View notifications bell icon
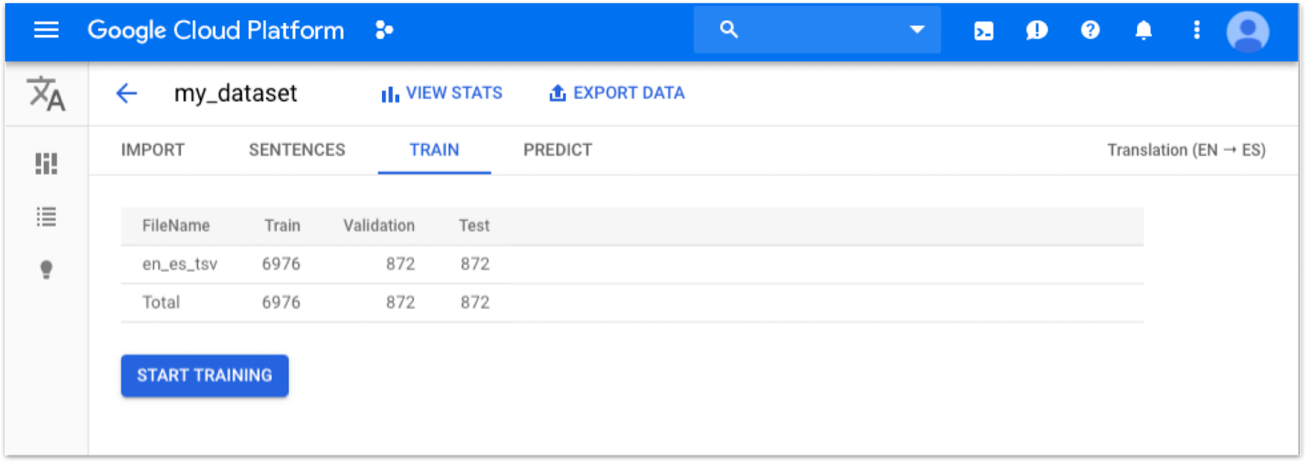This screenshot has height=462, width=1306. coord(1144,31)
